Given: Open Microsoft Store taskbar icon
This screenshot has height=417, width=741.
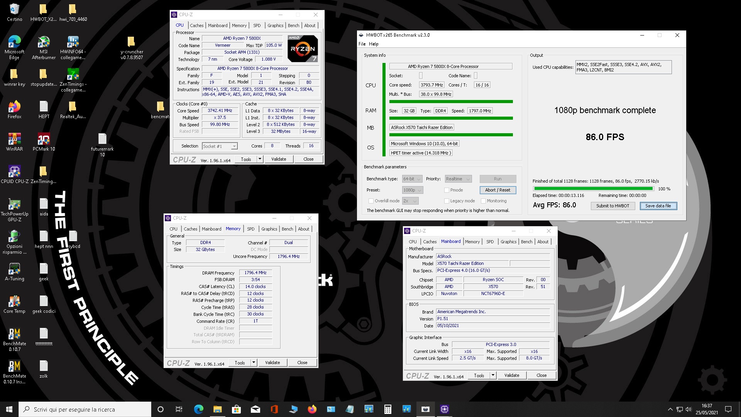Looking at the screenshot, I should click(x=236, y=409).
